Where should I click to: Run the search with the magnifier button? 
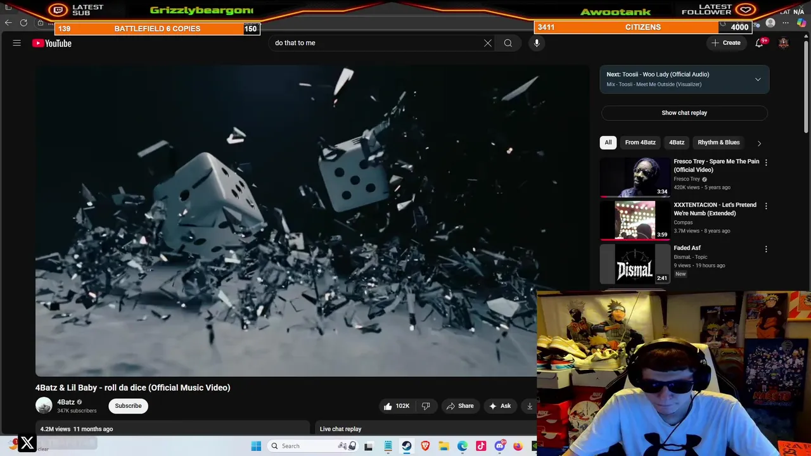[x=508, y=43]
